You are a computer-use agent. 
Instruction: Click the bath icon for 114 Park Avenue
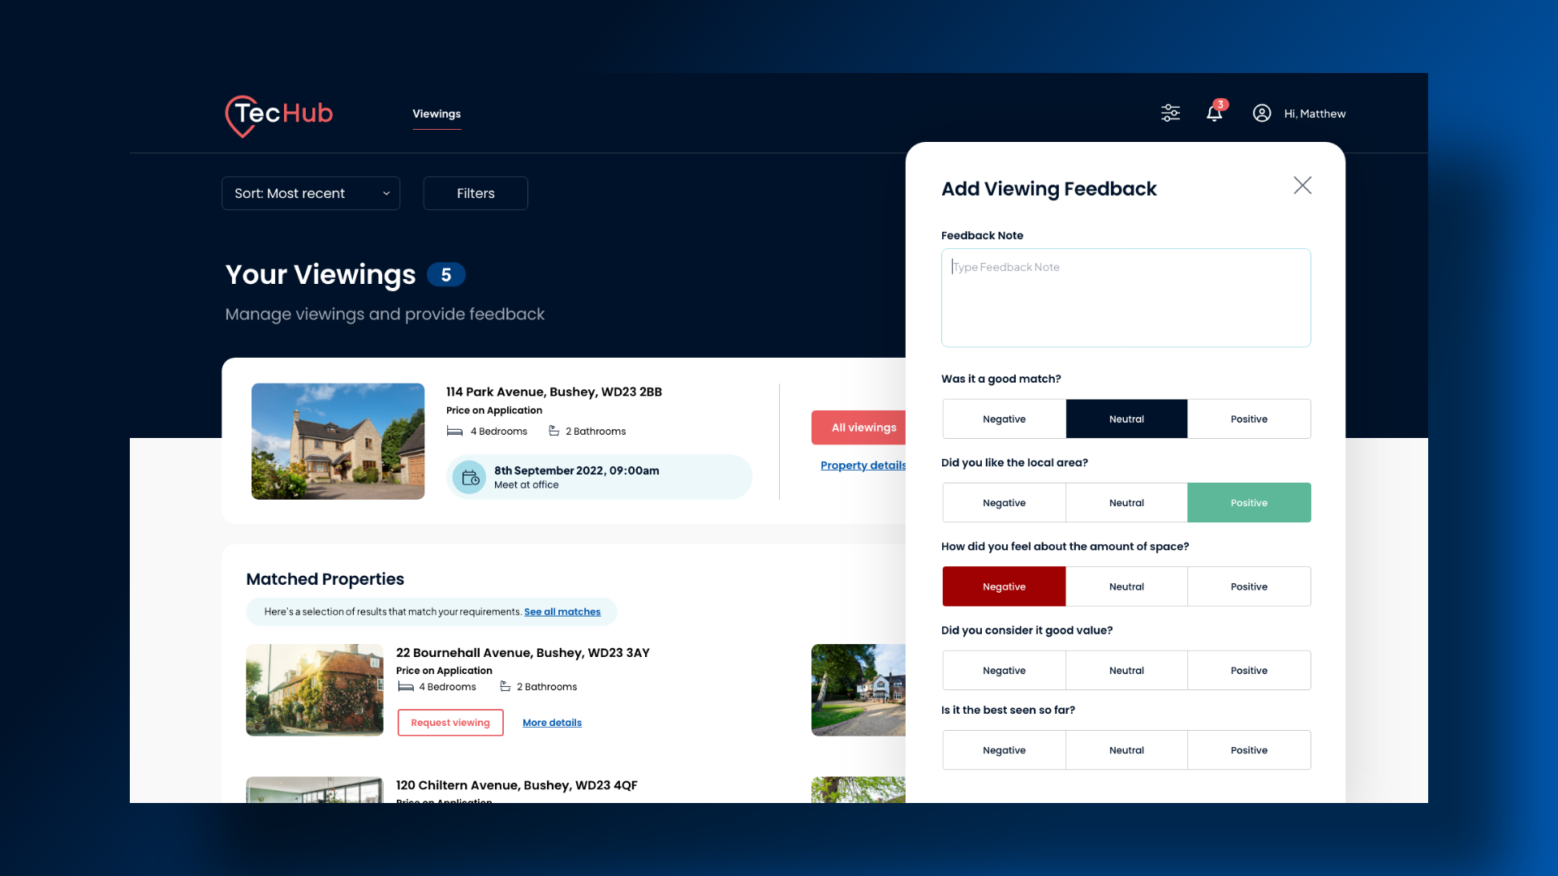click(554, 431)
